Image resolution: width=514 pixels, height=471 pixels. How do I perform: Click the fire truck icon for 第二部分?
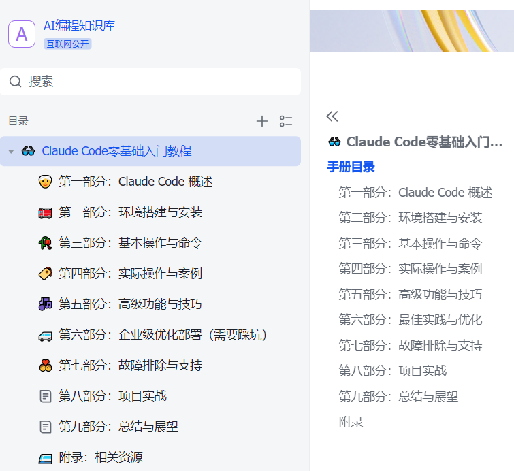click(x=45, y=212)
